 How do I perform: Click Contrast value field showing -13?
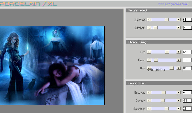pyautogui.click(x=187, y=101)
